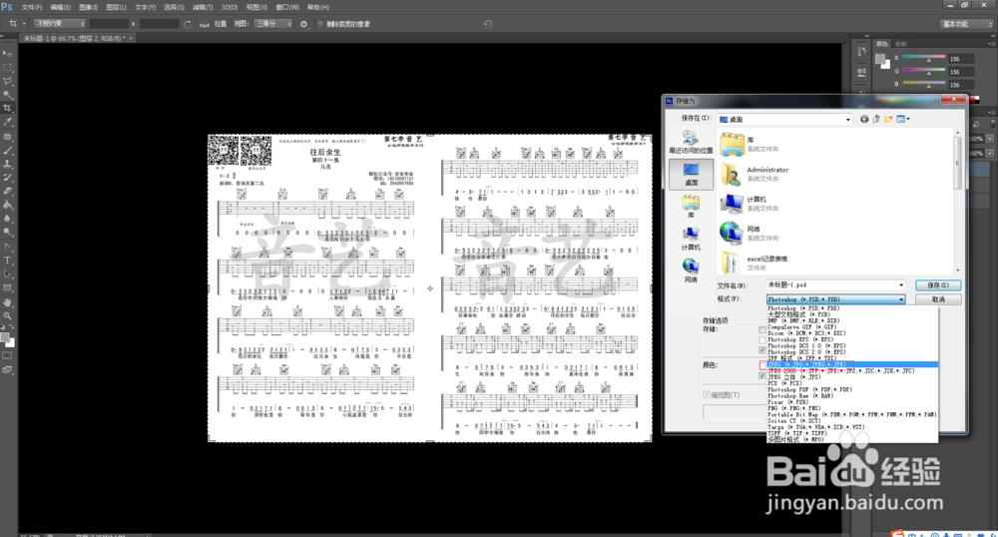Screen dimensions: 998x537
Task: Expand the file name dropdown arrow
Action: click(x=900, y=285)
